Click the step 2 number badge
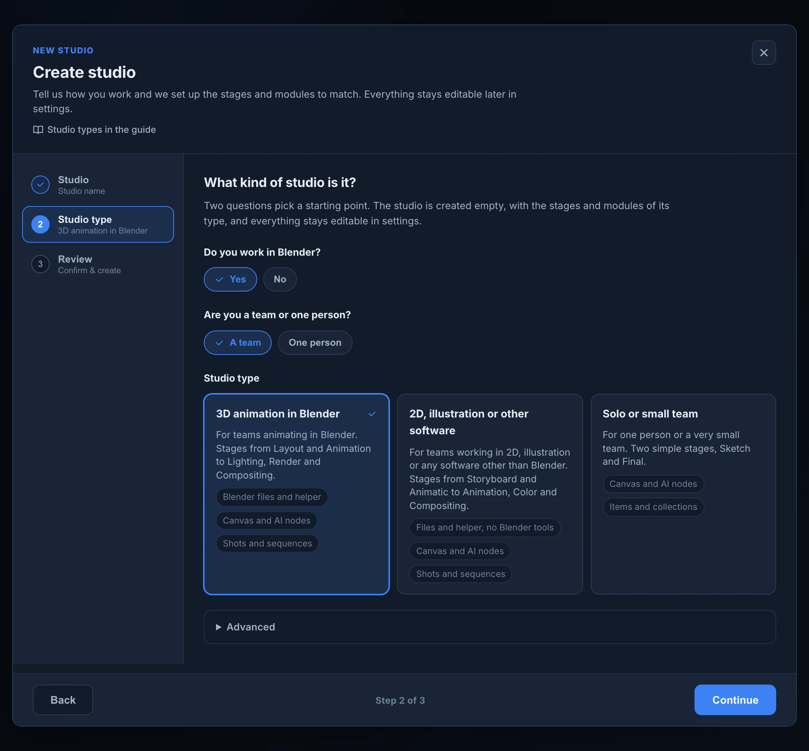809x751 pixels. 40,224
